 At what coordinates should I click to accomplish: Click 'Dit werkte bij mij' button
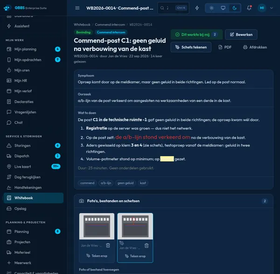click(196, 35)
